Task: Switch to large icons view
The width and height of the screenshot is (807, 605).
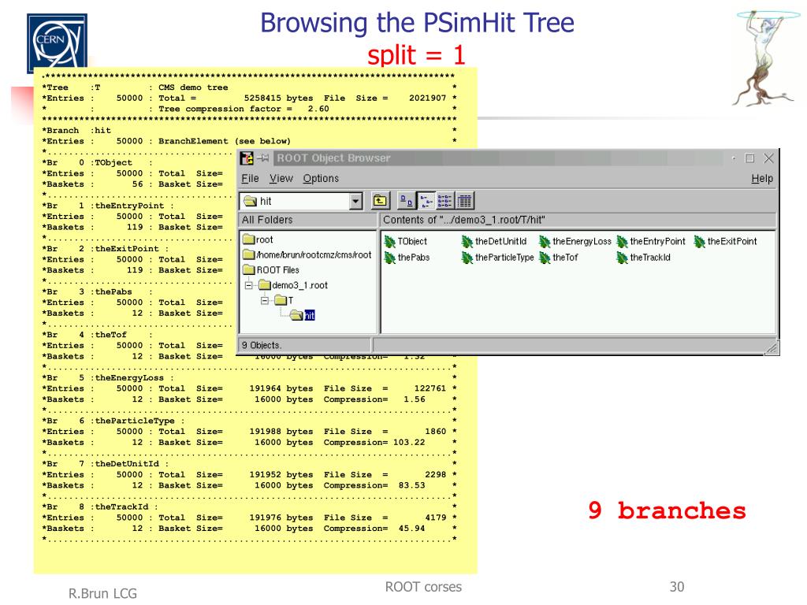Action: [407, 201]
